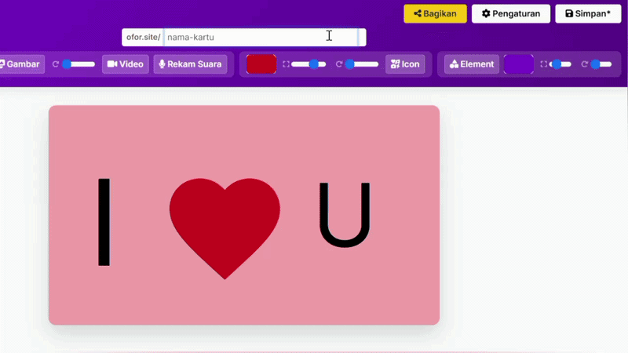Insert a Video

126,64
